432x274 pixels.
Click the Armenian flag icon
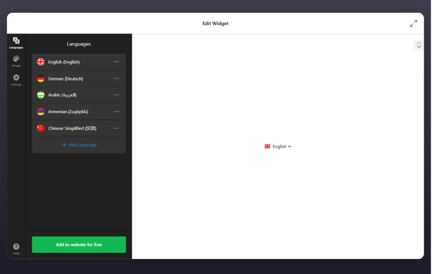point(40,111)
